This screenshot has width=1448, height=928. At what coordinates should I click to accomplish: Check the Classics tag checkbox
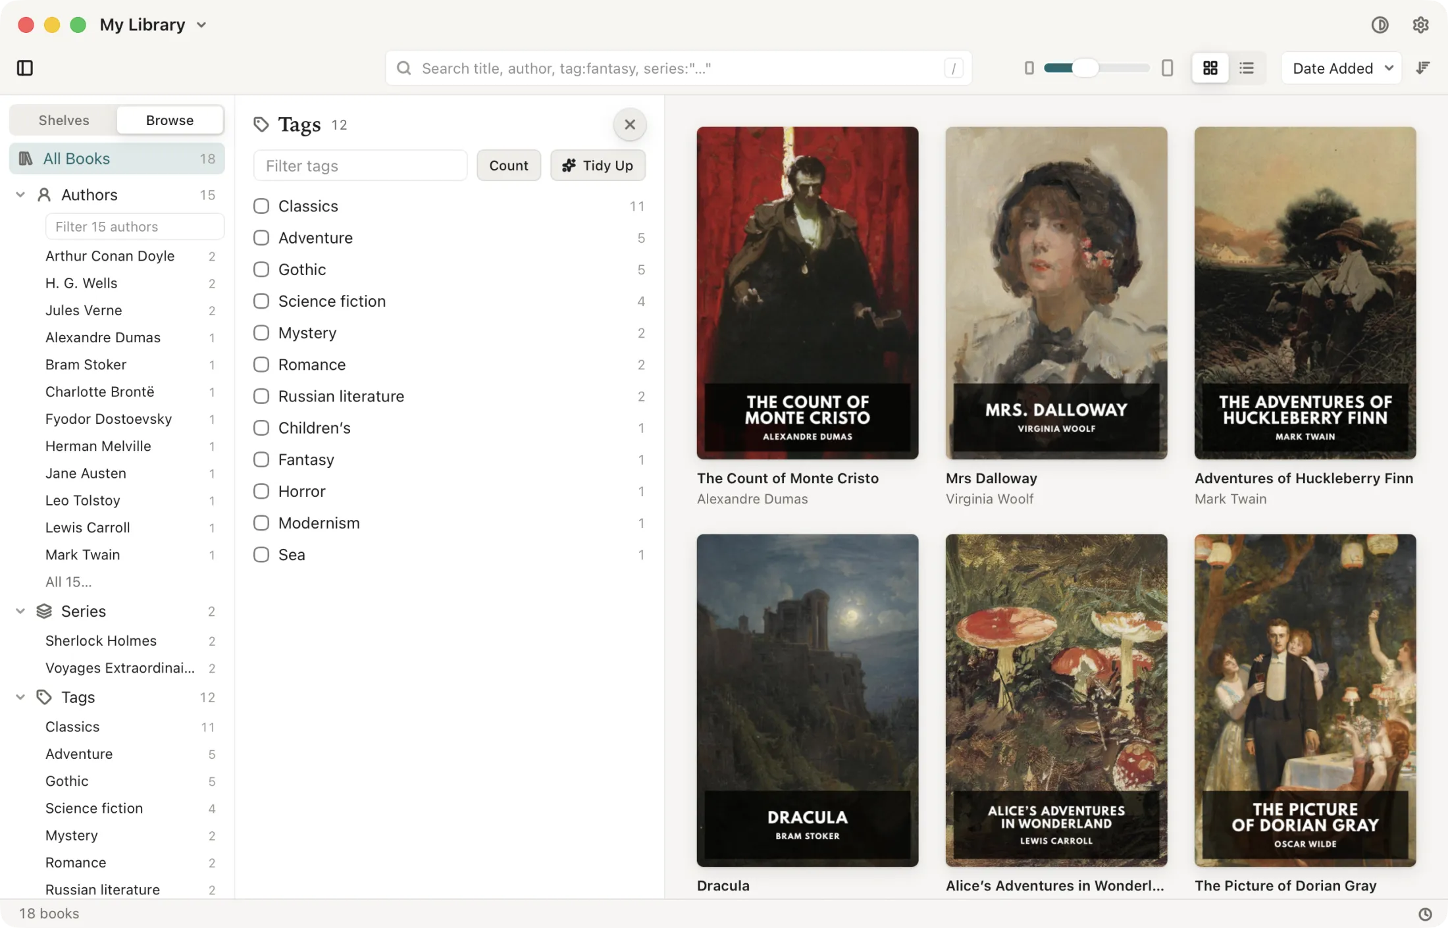[261, 206]
